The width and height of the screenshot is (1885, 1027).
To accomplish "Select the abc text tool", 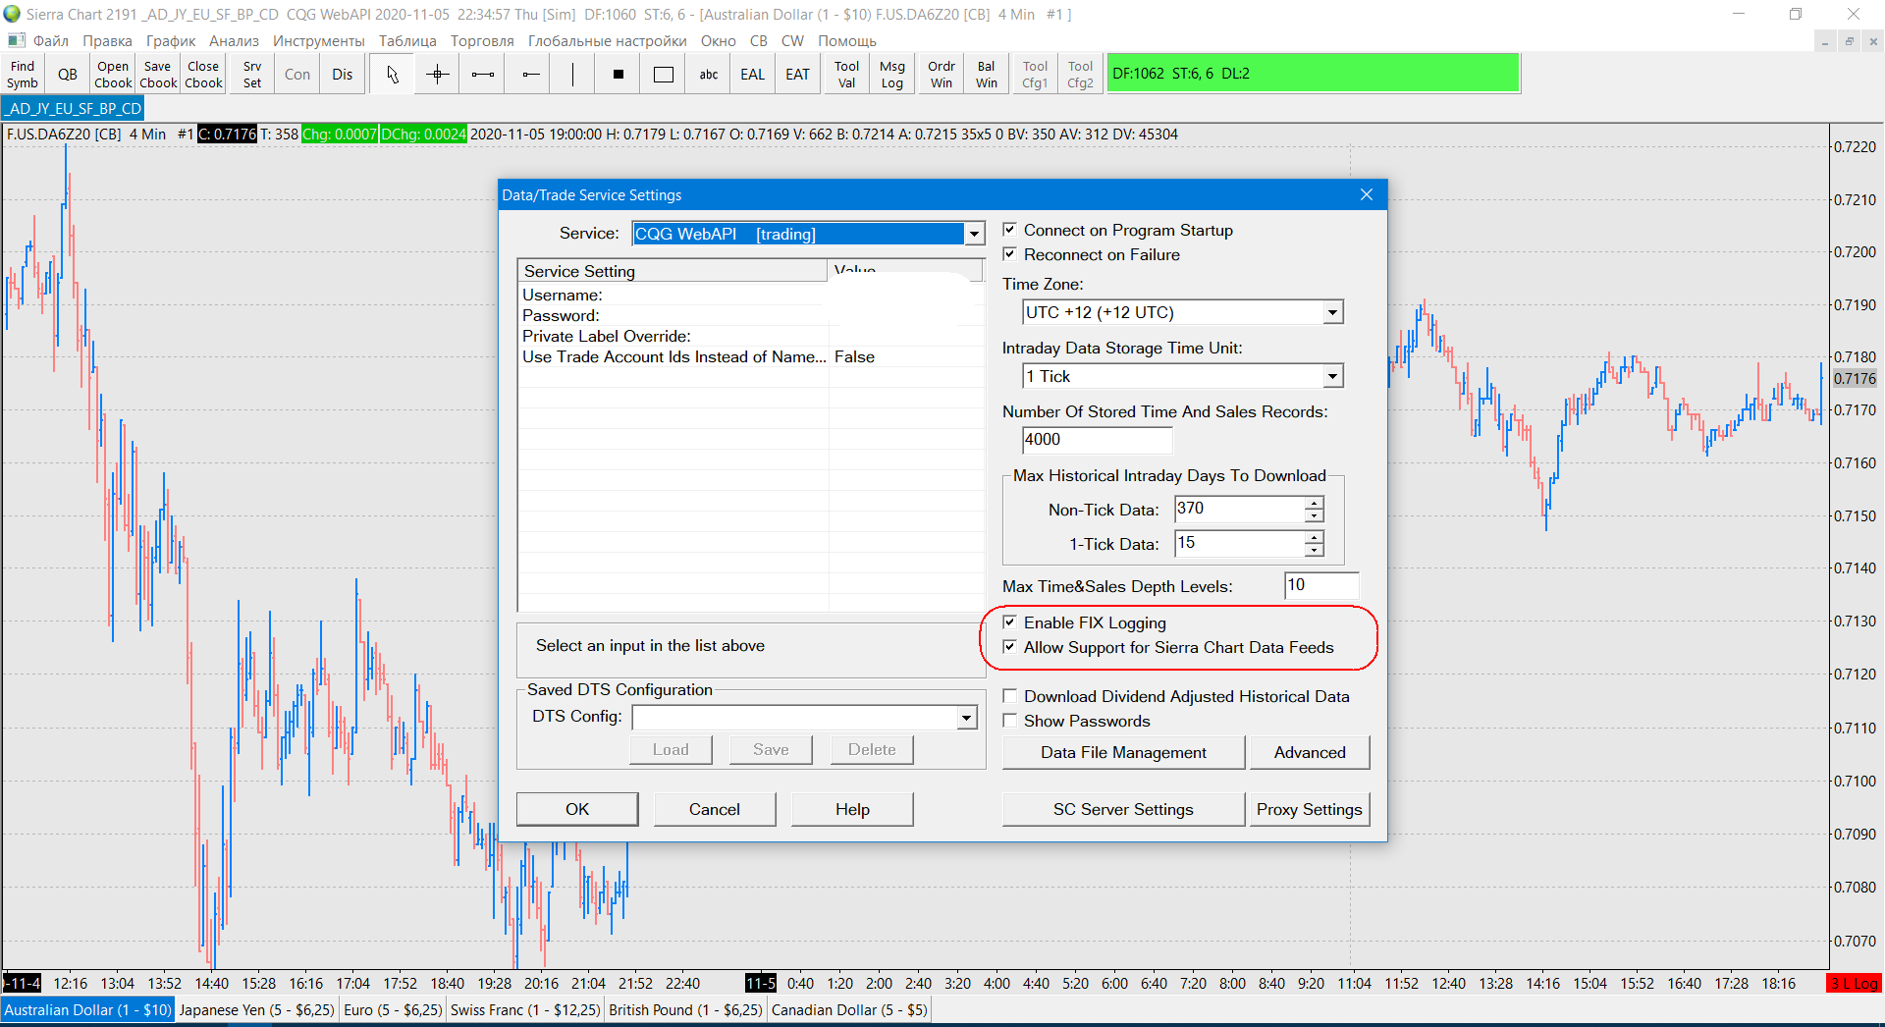I will (x=708, y=75).
